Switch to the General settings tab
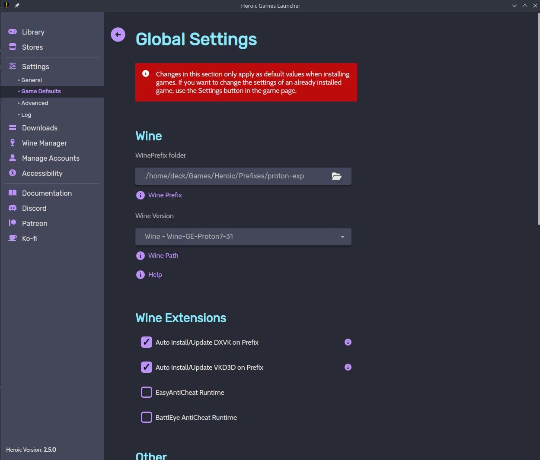The image size is (540, 460). point(31,79)
